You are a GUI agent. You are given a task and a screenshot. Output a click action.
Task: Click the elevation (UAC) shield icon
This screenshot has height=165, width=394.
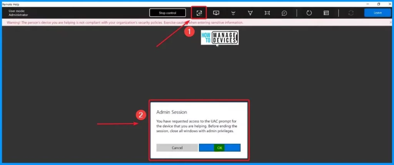(199, 13)
